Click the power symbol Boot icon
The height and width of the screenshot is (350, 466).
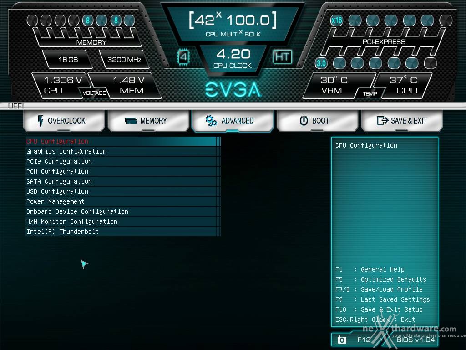click(x=304, y=120)
